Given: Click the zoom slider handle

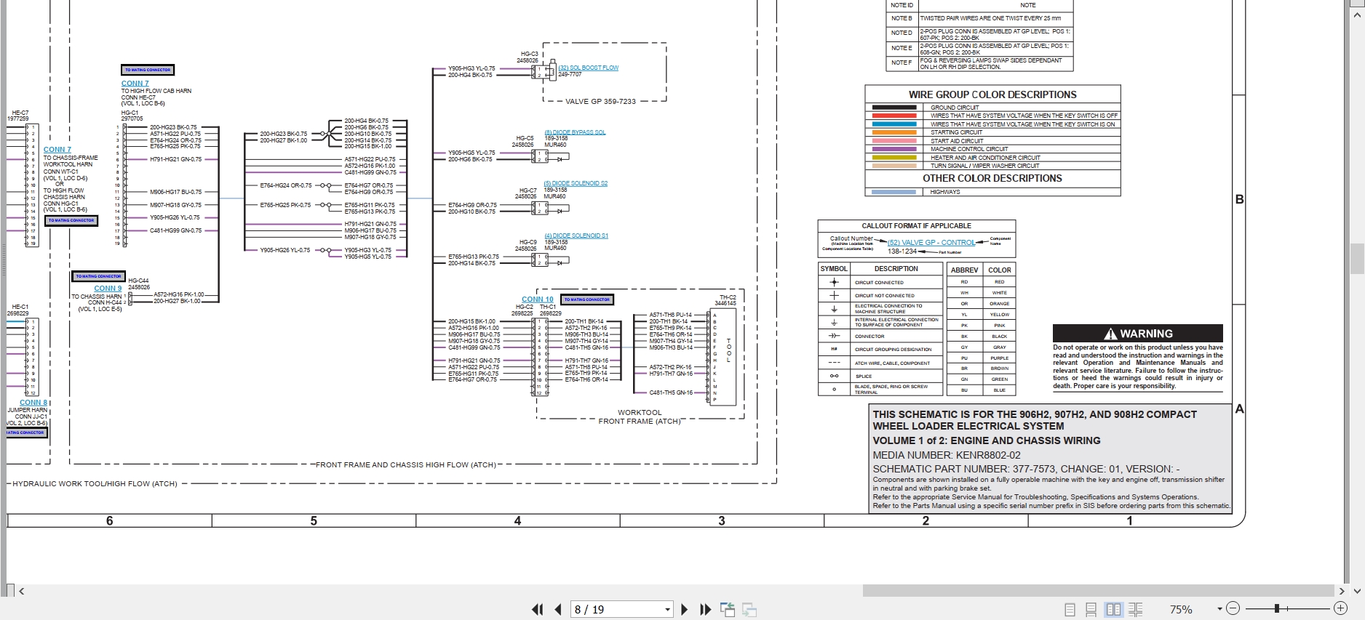Looking at the screenshot, I should click(1277, 608).
